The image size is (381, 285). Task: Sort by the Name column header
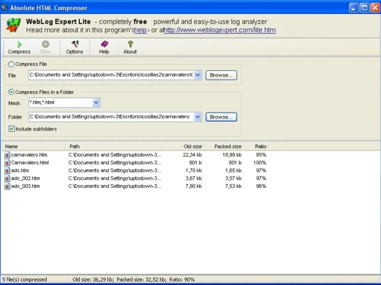coord(33,146)
